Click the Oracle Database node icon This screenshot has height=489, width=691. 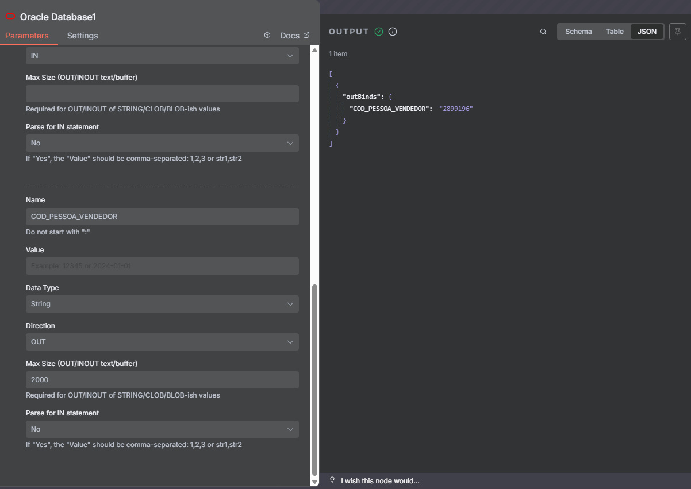10,17
